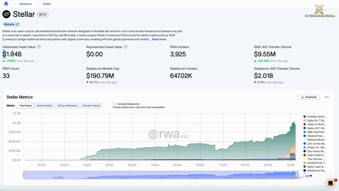Screen dimensions: 339x191
Task: Toggle R&B Oak Park legend series
Action: pos(314,132)
